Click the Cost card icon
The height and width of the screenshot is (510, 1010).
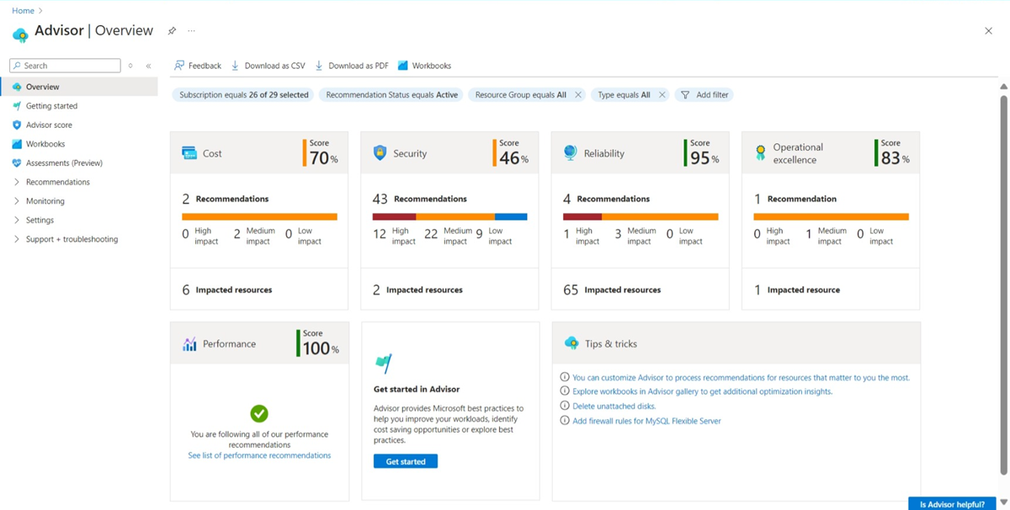coord(191,152)
